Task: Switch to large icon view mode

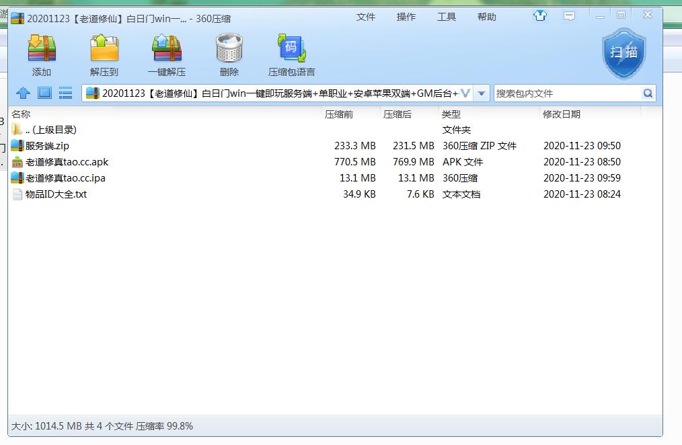Action: pos(44,93)
